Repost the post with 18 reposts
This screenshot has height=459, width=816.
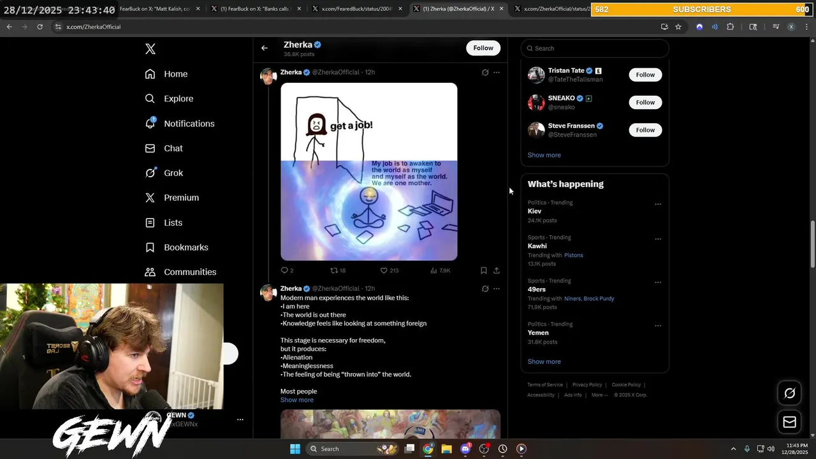point(337,270)
